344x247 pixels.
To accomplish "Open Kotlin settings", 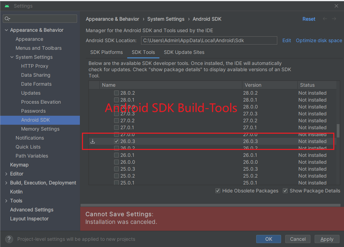I will pos(16,192).
